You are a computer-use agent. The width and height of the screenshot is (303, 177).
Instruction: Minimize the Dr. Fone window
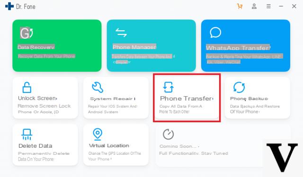tap(281, 6)
